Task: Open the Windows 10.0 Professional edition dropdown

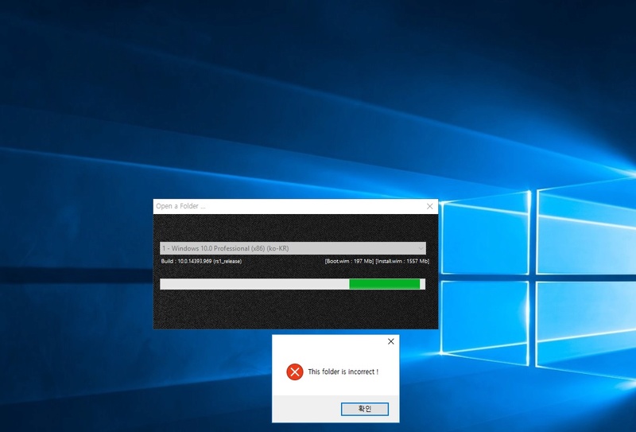Action: click(293, 248)
